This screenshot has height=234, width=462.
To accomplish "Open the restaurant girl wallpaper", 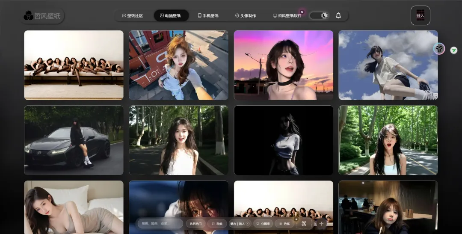I will tap(388, 207).
